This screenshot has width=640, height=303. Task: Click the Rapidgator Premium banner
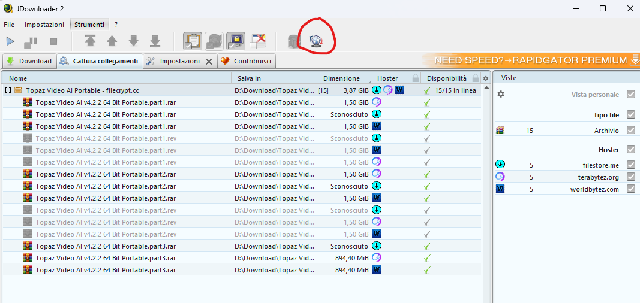click(x=531, y=60)
